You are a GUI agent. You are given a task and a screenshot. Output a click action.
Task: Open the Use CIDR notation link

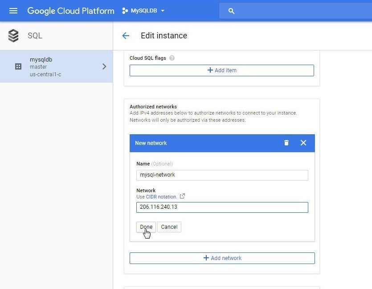156,197
